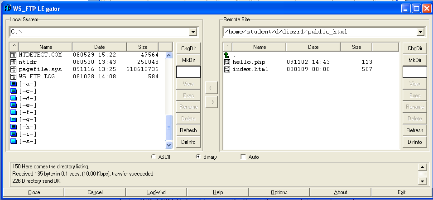
Task: Click local ChgDir button
Action: tap(188, 48)
